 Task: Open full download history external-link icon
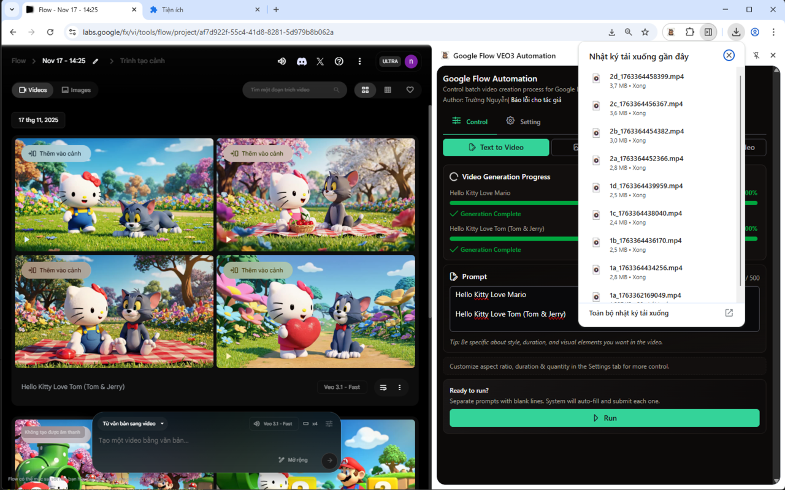(x=729, y=313)
